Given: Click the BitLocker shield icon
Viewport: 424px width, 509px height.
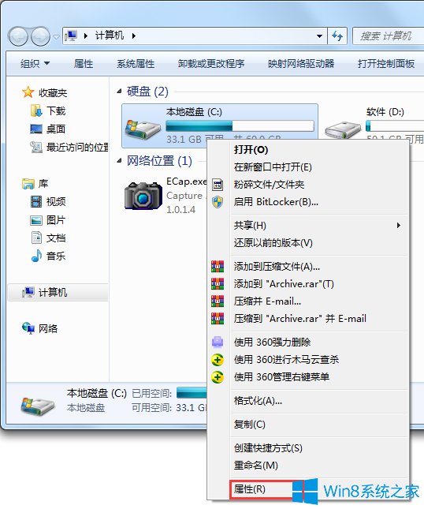Looking at the screenshot, I should (218, 202).
